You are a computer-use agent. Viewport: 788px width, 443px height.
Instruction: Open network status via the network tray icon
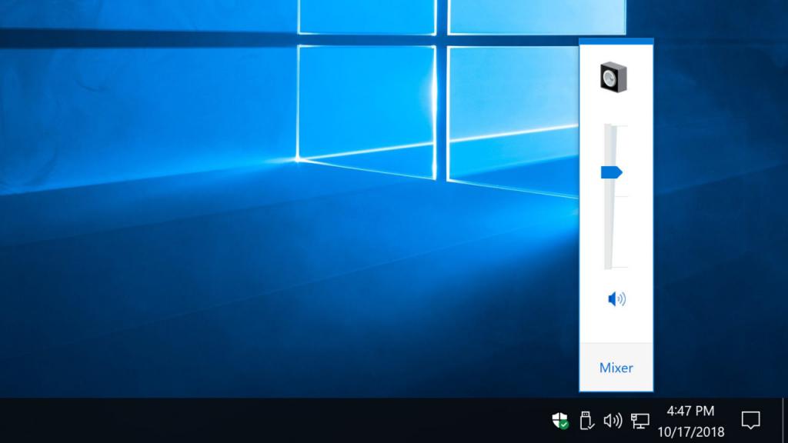639,421
